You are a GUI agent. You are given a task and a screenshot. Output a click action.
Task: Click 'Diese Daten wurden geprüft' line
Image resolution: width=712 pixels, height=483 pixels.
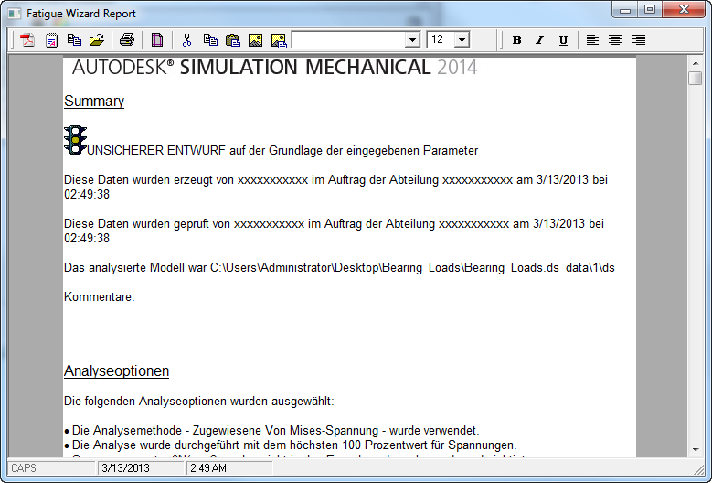[x=335, y=231]
